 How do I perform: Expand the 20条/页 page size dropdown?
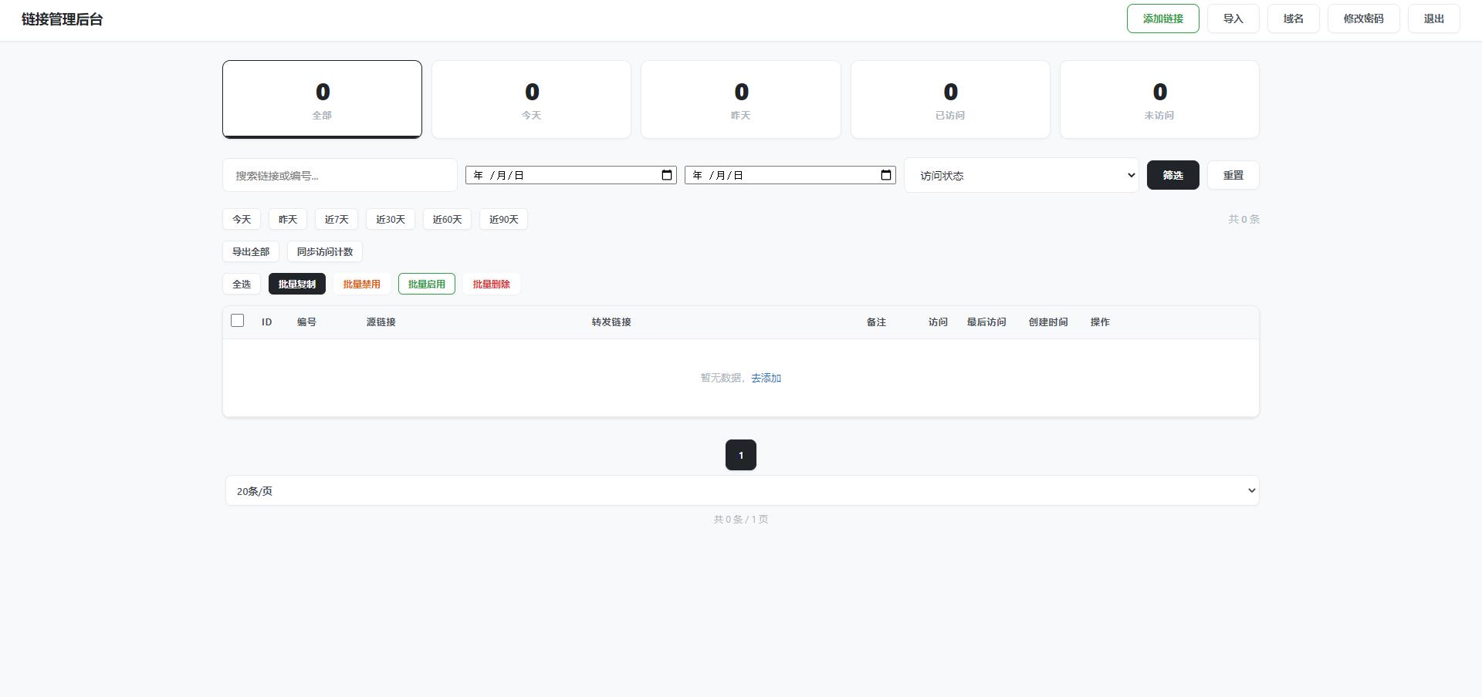tap(743, 490)
